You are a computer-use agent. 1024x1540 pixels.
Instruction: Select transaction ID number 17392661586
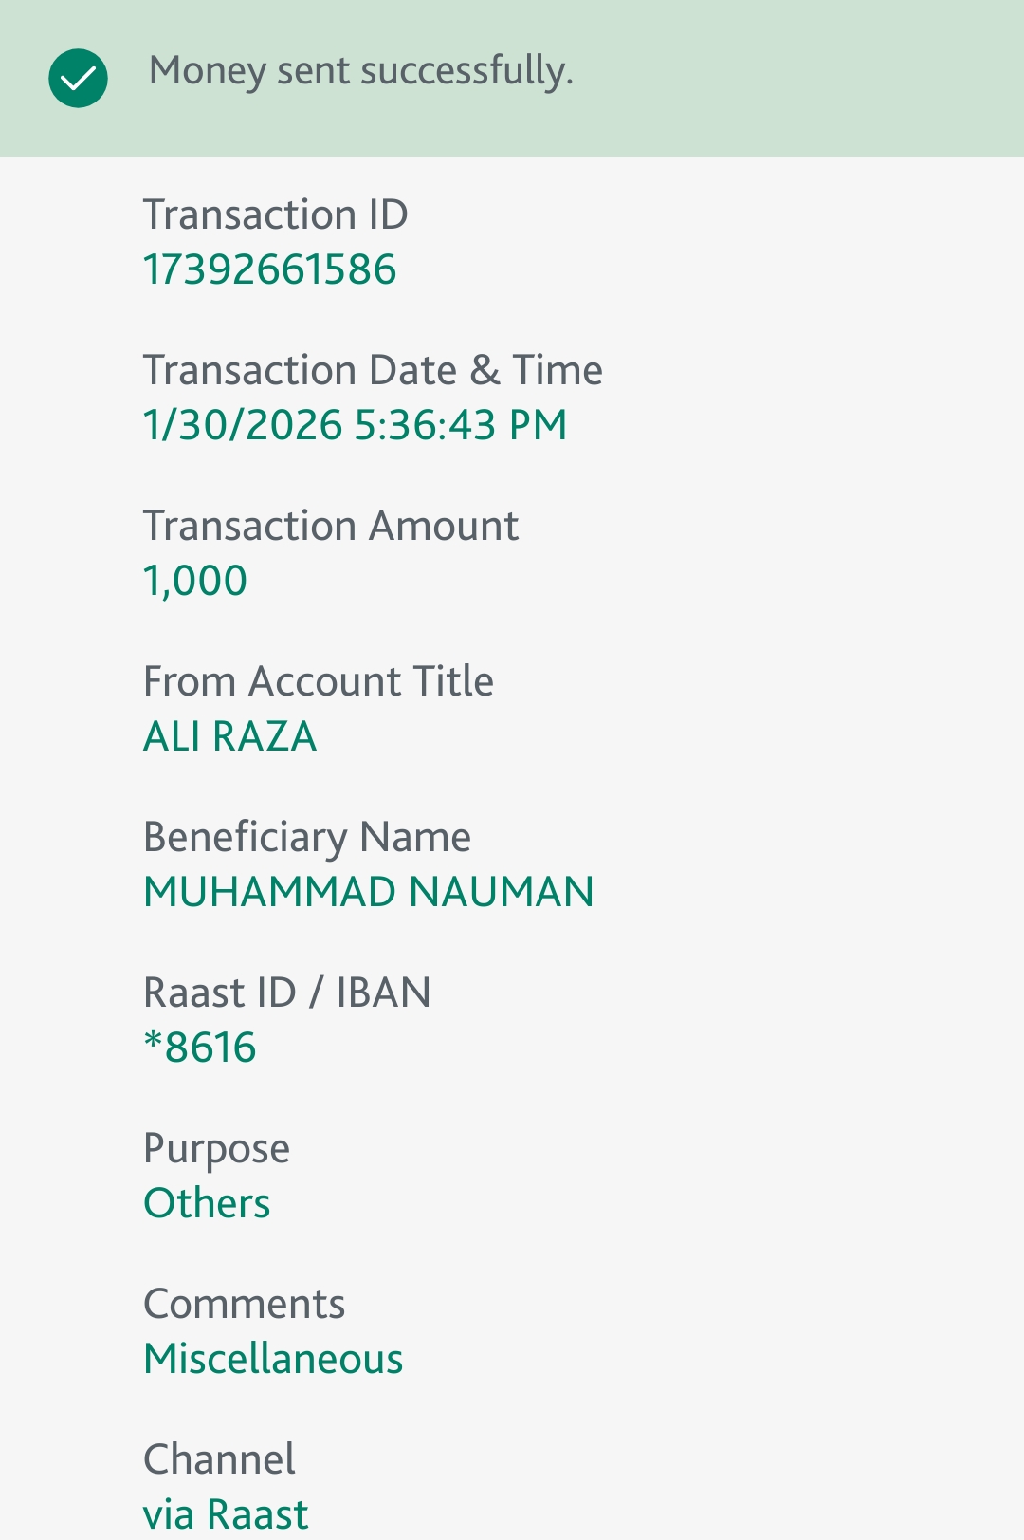(269, 269)
